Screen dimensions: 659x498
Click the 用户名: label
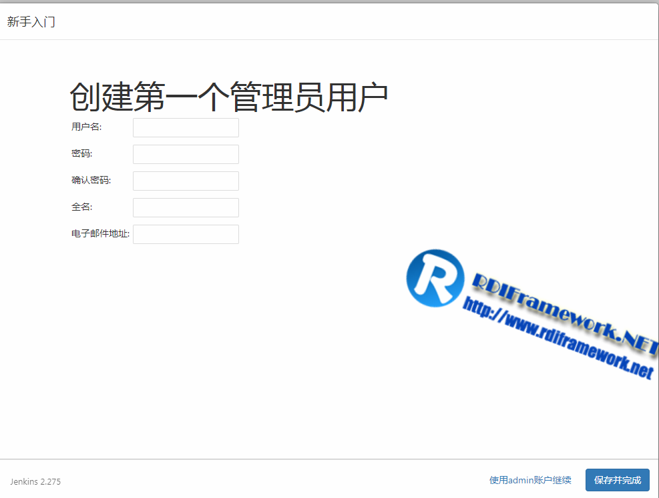click(87, 127)
